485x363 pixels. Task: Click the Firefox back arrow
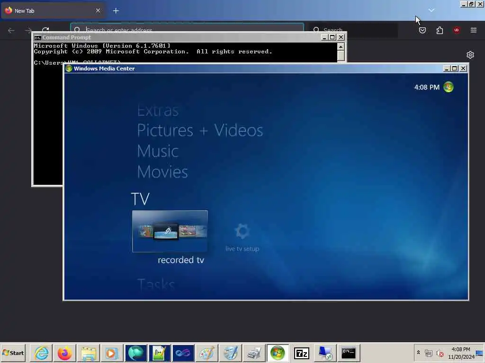click(x=11, y=30)
